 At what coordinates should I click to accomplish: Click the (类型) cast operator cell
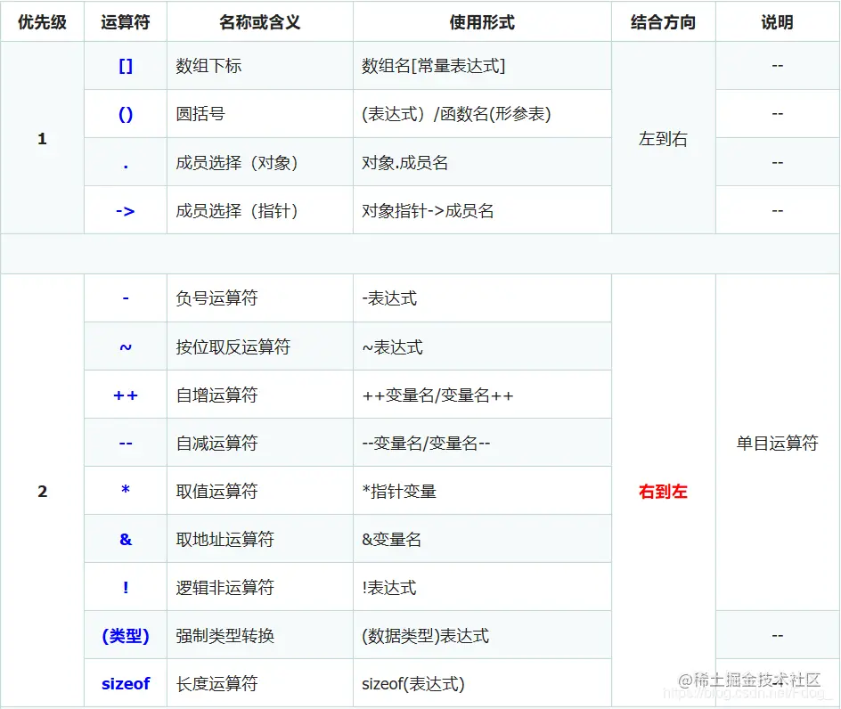(x=125, y=634)
